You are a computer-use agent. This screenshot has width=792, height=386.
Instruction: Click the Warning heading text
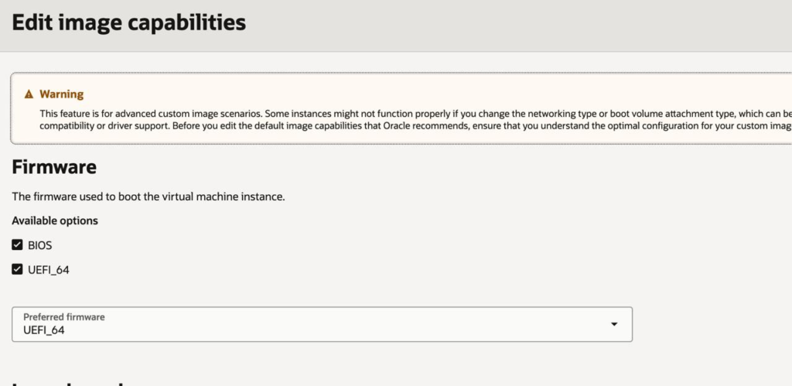pyautogui.click(x=61, y=94)
